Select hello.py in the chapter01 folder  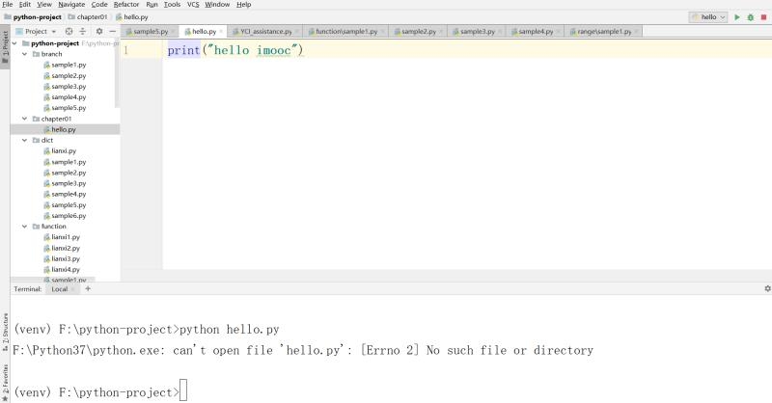(65, 129)
